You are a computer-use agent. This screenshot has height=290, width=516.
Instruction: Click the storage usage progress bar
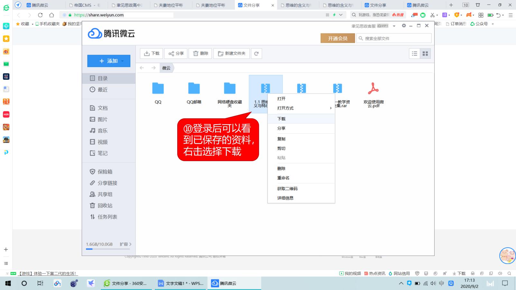tap(108, 249)
